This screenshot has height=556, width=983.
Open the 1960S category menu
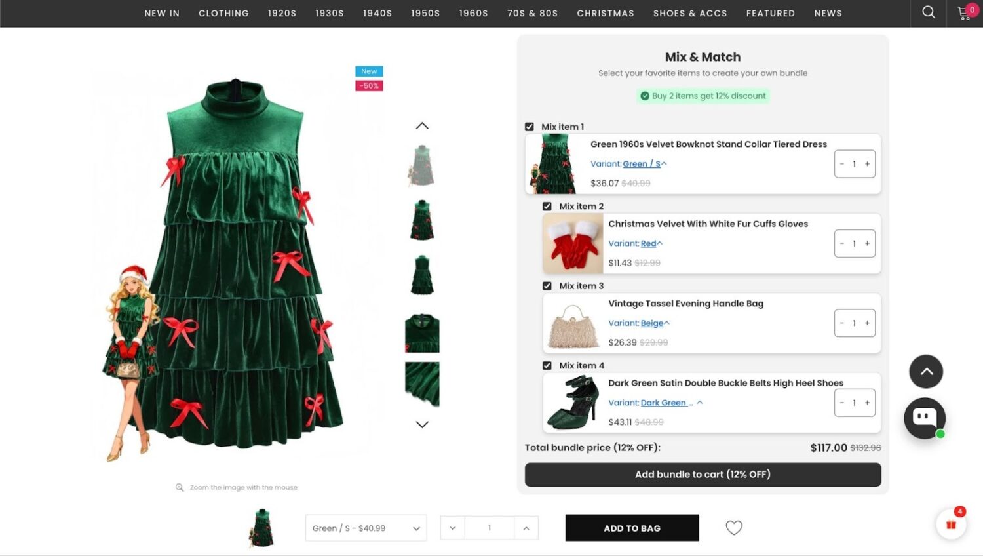(x=473, y=13)
